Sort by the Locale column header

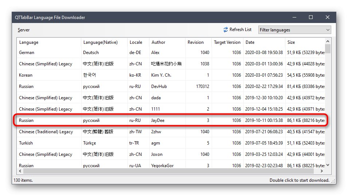click(x=138, y=42)
